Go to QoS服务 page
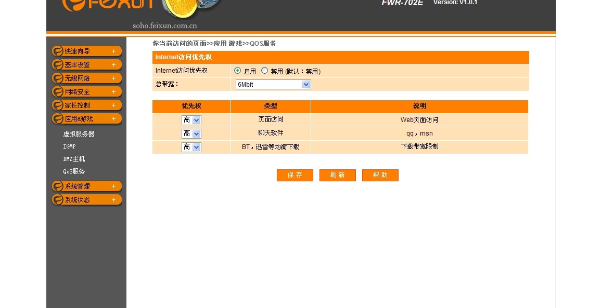 pos(74,171)
